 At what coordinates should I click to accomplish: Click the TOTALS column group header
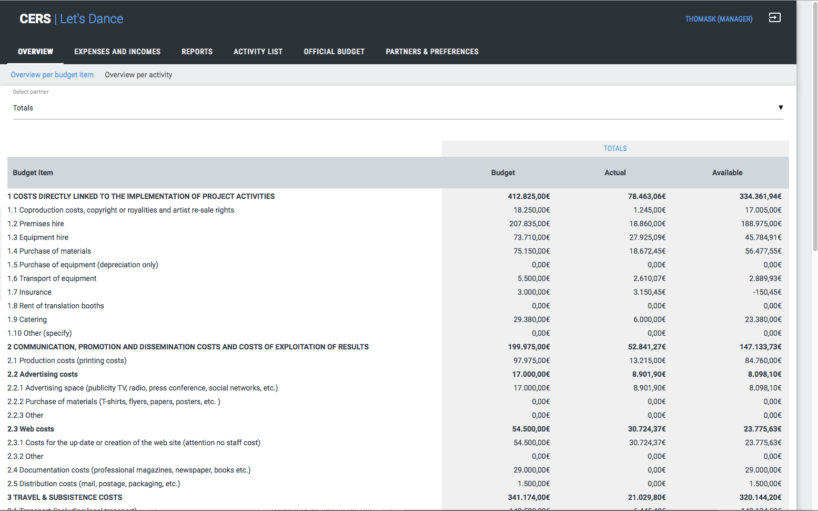[x=615, y=148]
